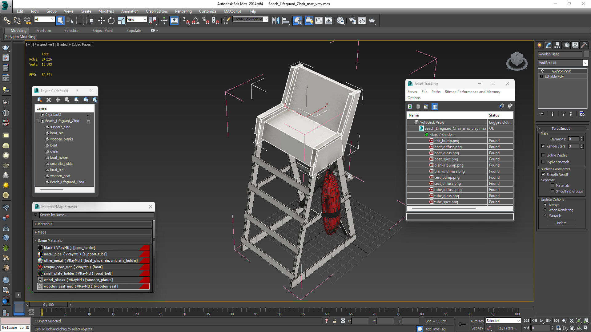Toggle the selection lock icon
The height and width of the screenshot is (332, 591).
(335, 321)
